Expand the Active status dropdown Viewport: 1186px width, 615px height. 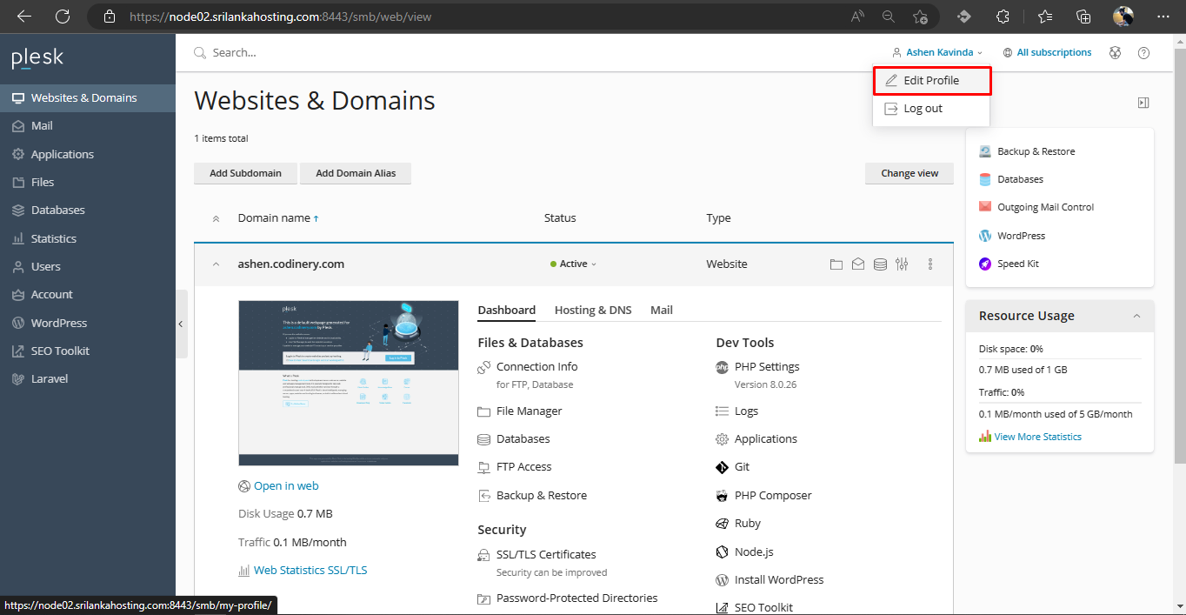[574, 264]
